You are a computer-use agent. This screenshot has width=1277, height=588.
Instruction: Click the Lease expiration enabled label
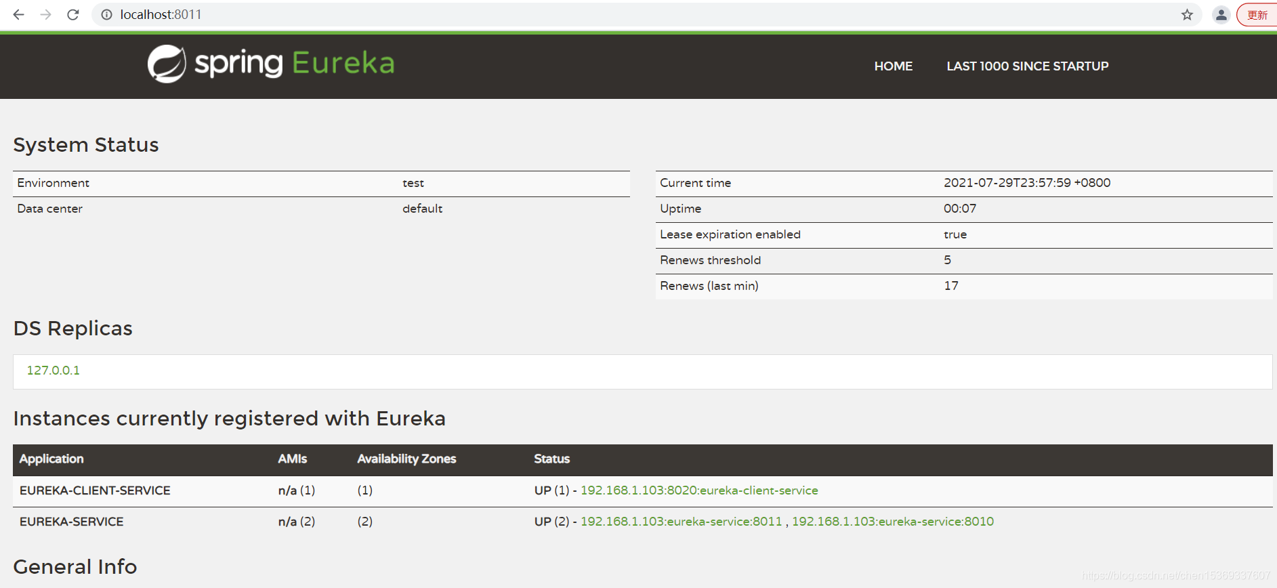(730, 234)
